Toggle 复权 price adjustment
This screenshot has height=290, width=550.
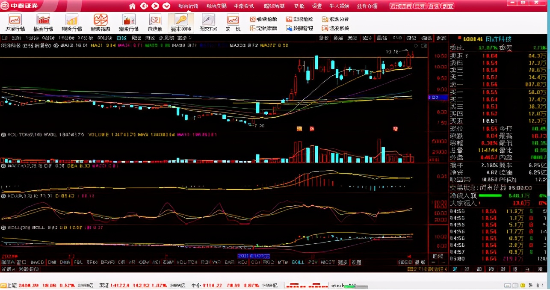point(324,38)
